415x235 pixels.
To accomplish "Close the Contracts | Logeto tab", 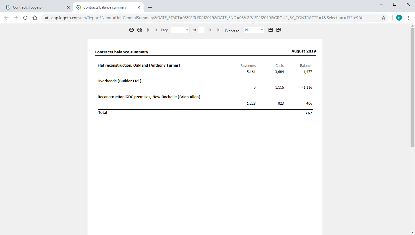I will point(68,7).
